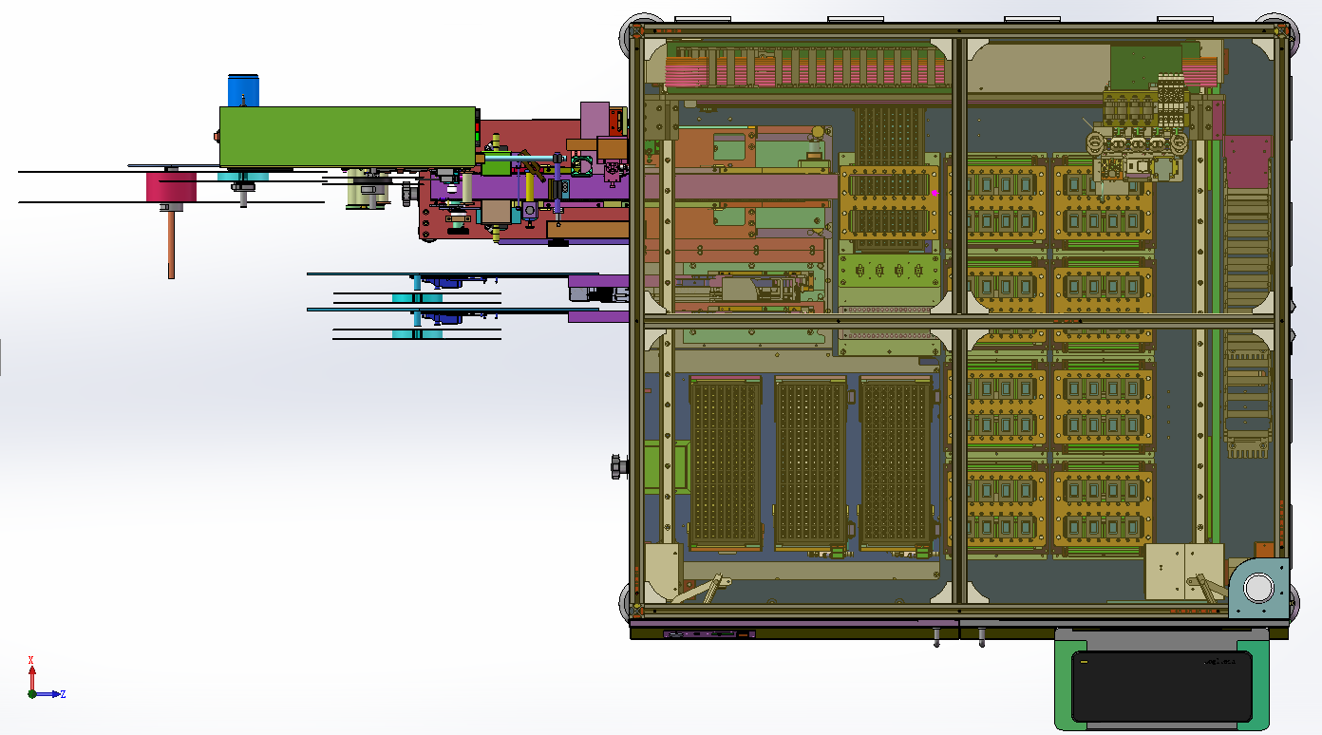This screenshot has width=1322, height=735.
Task: Select the black keyboard below the machine
Action: pyautogui.click(x=1161, y=686)
